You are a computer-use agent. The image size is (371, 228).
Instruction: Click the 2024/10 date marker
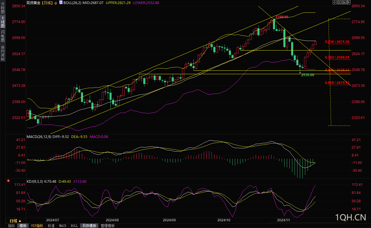click(224, 220)
